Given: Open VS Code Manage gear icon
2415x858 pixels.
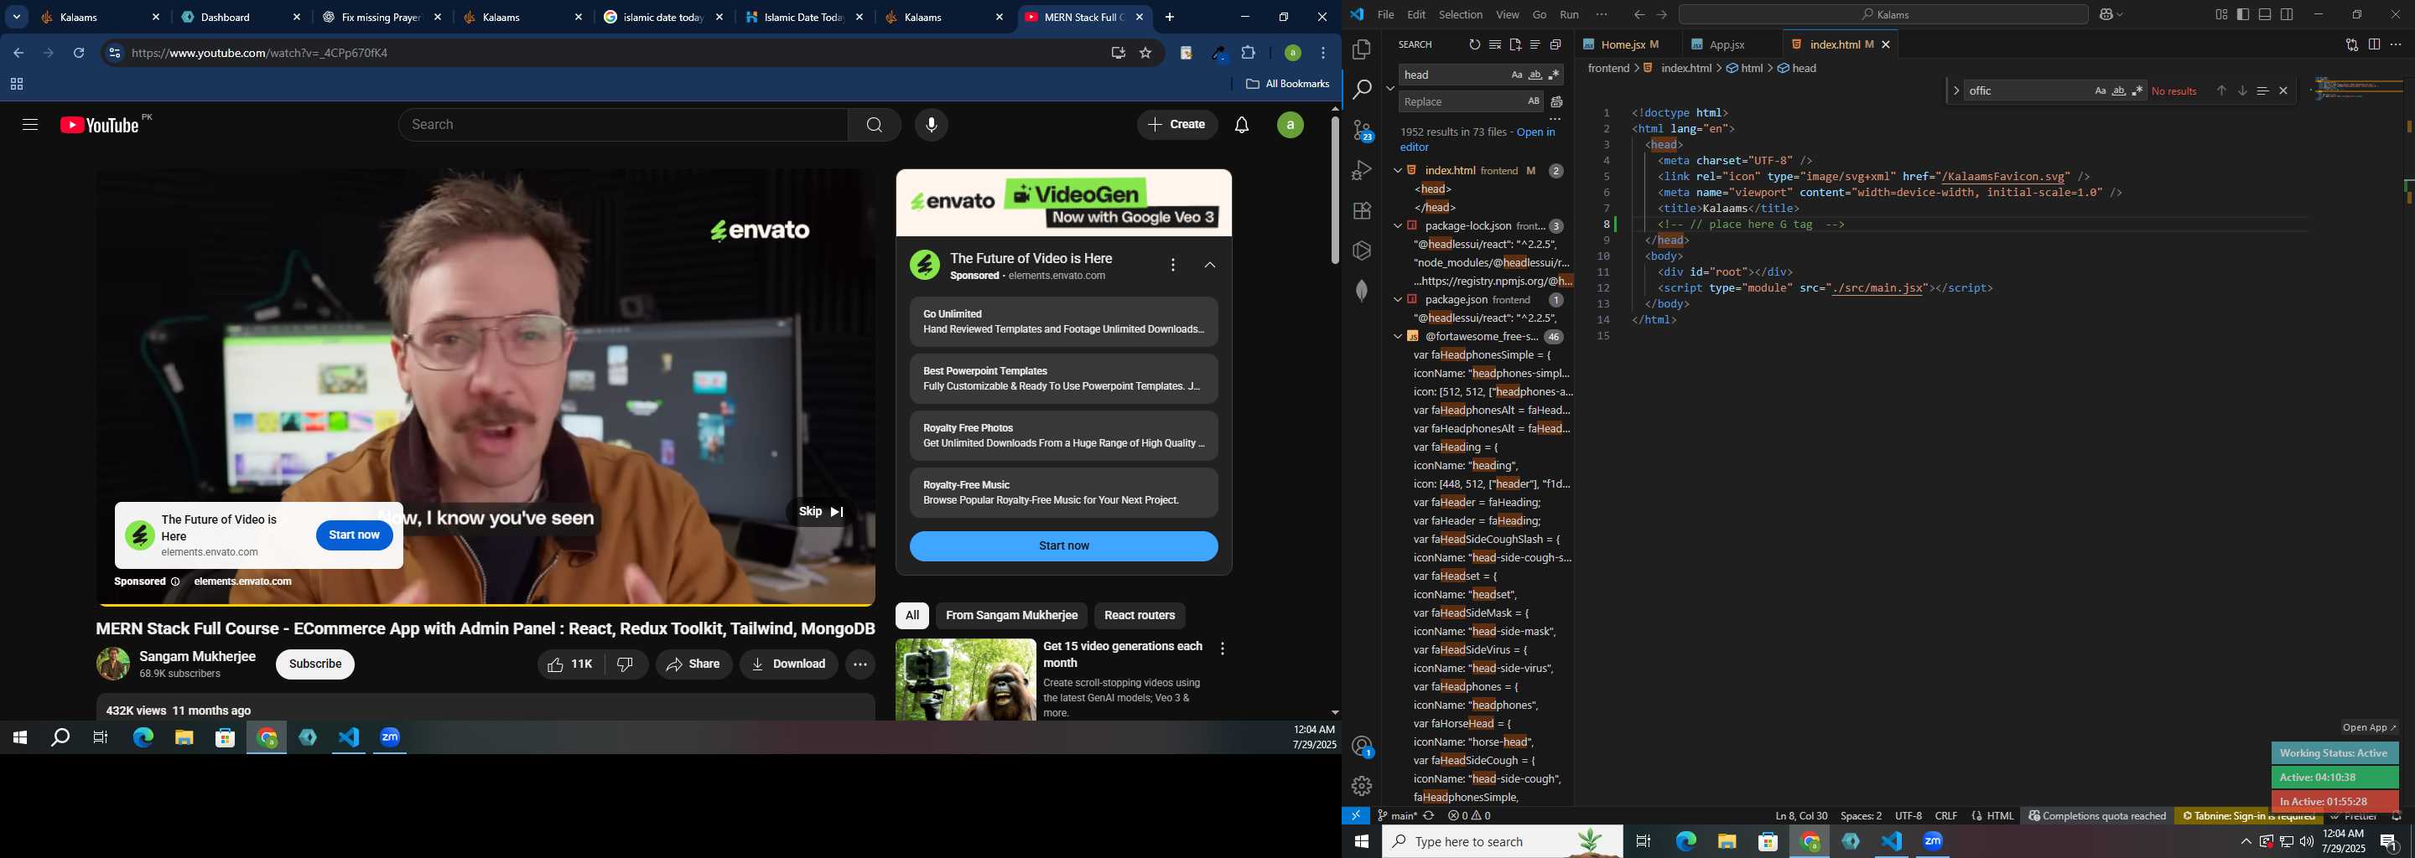Looking at the screenshot, I should pyautogui.click(x=1362, y=786).
